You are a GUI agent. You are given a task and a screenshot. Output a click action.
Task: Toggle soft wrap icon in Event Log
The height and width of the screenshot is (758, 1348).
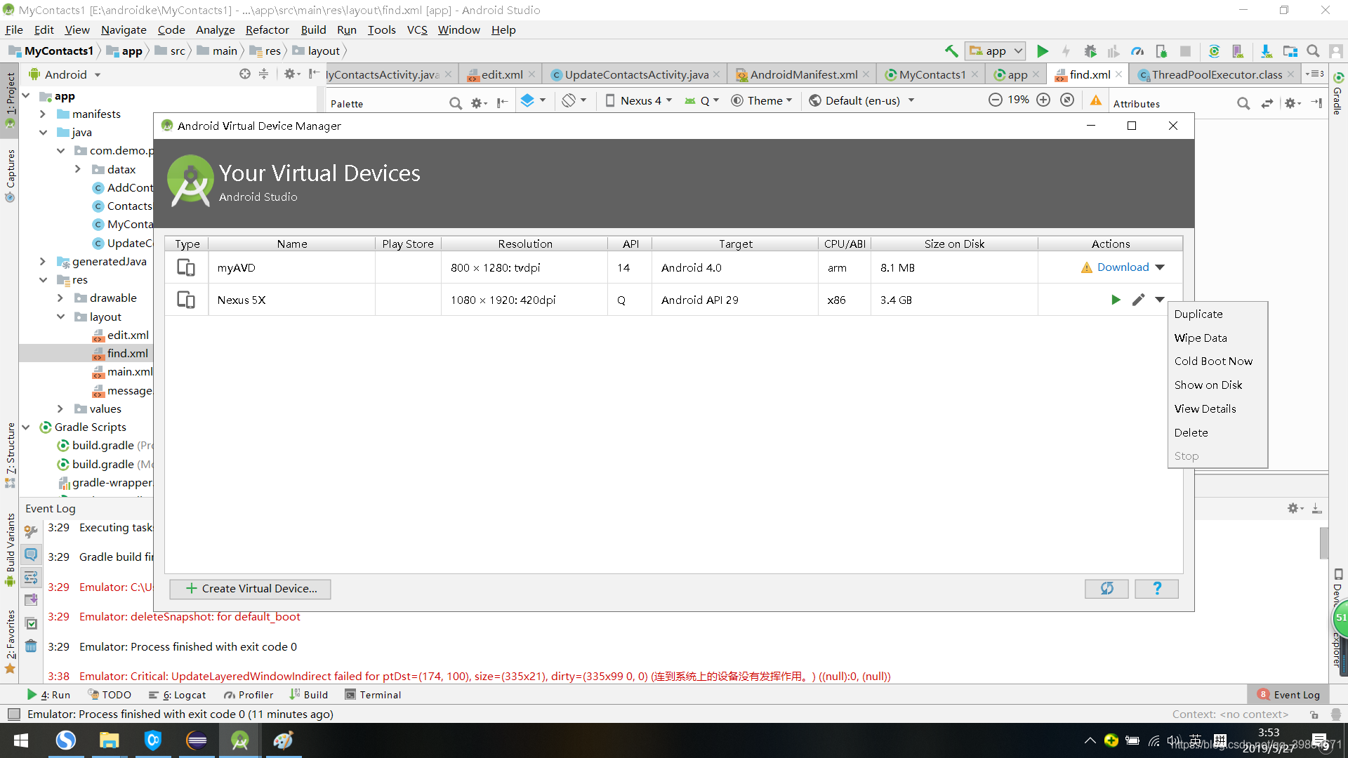pyautogui.click(x=31, y=578)
